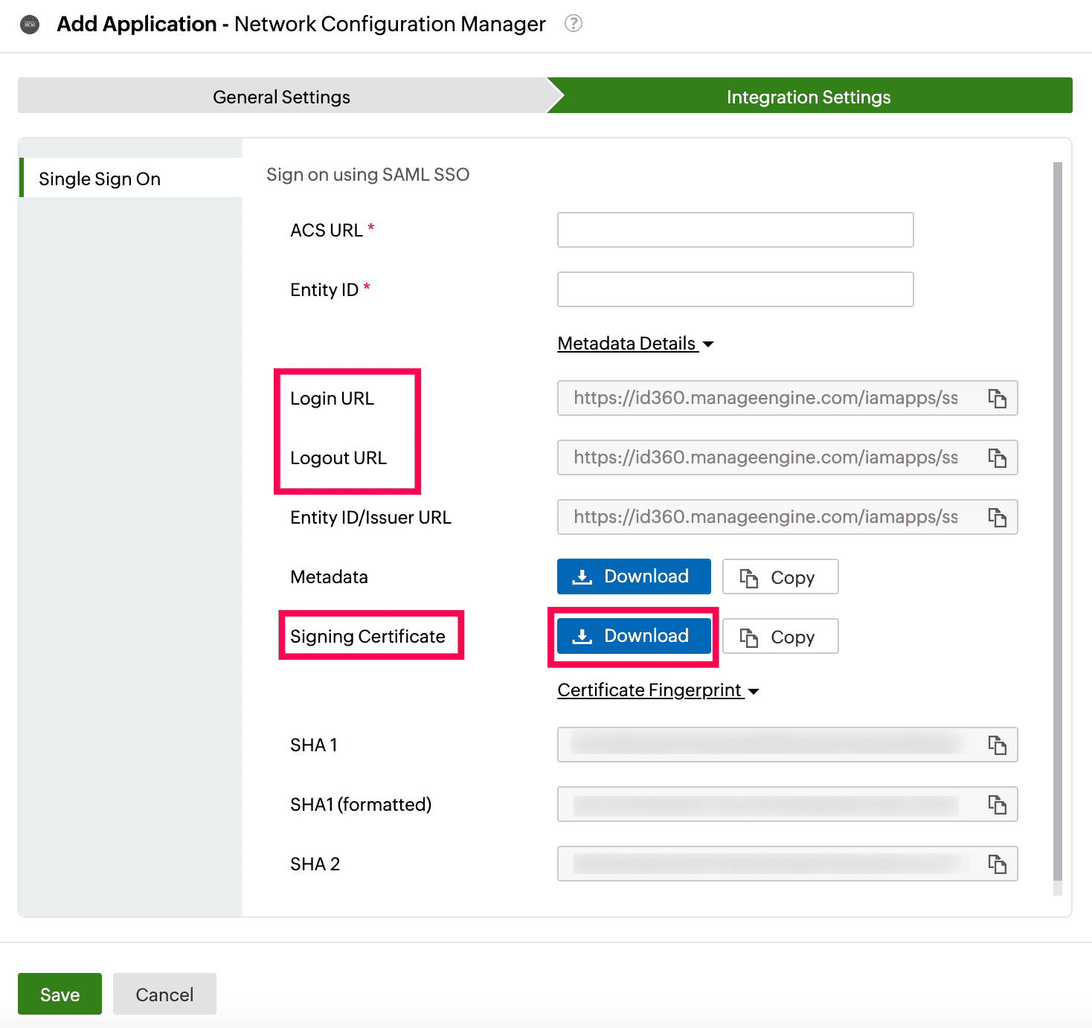
Task: Click the 'Sign on using SAML SSO' heading
Action: tap(368, 175)
